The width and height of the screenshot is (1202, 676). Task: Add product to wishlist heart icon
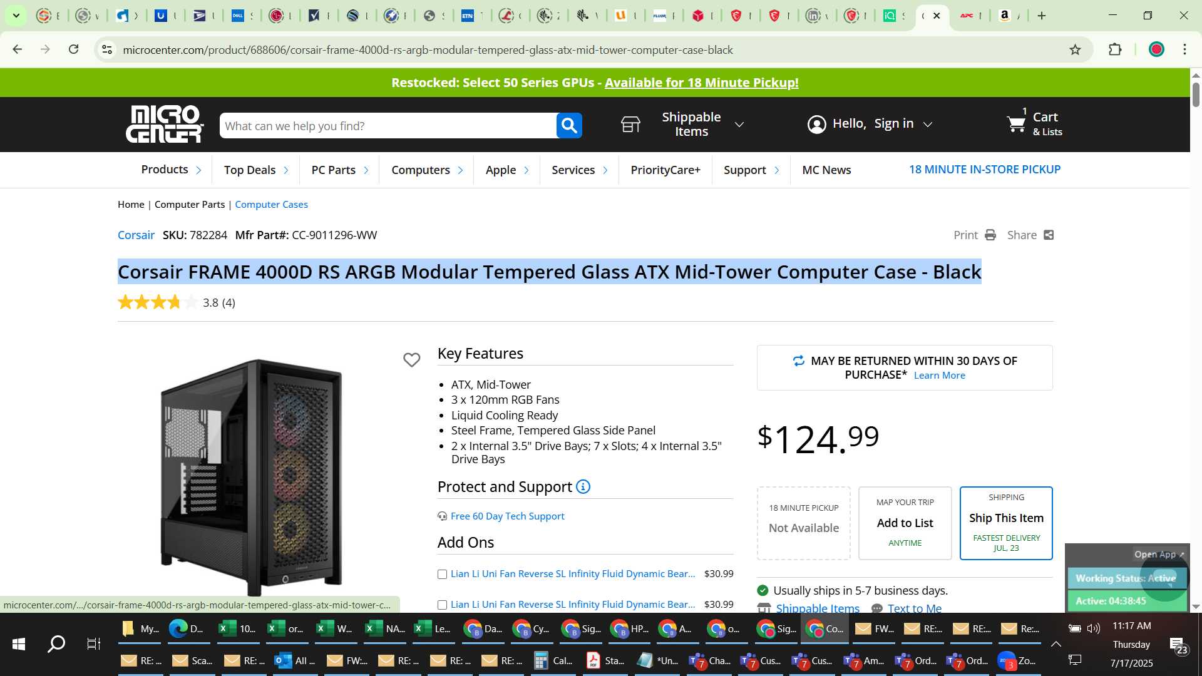[x=411, y=360]
